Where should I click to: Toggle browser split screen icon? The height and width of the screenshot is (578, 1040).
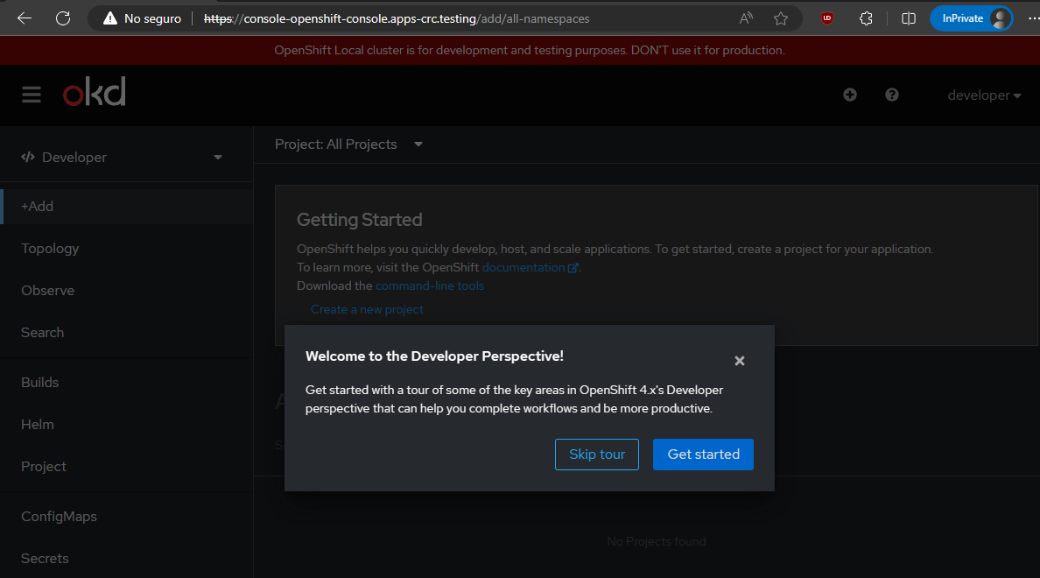point(909,18)
